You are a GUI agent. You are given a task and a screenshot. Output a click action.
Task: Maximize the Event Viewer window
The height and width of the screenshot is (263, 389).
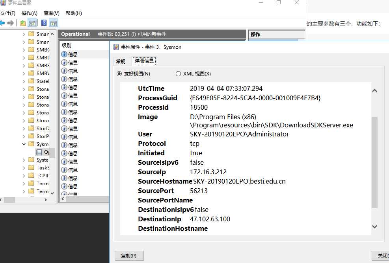[279, 3]
